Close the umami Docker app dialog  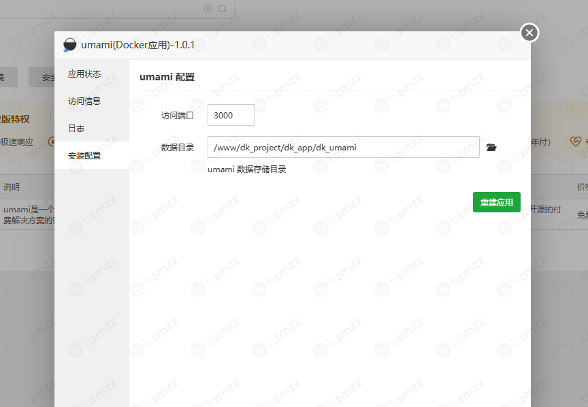click(x=529, y=33)
